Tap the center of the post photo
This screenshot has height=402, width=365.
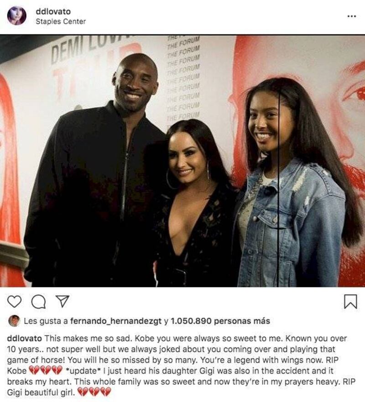[x=182, y=161]
